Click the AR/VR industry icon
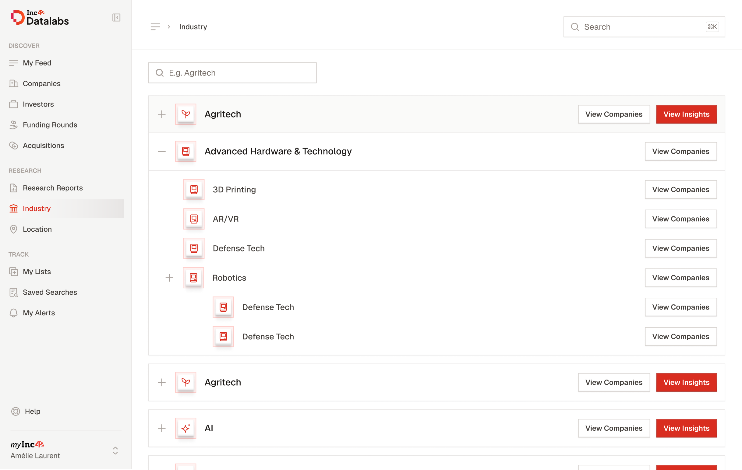The image size is (742, 470). coord(194,219)
